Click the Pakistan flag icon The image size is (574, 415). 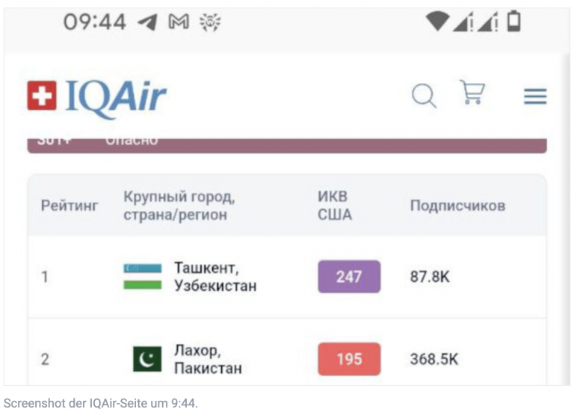click(x=147, y=359)
